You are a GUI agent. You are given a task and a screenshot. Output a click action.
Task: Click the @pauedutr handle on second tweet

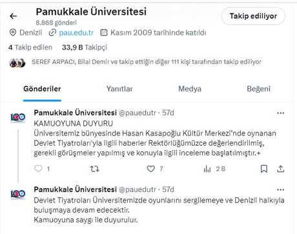[138, 190]
